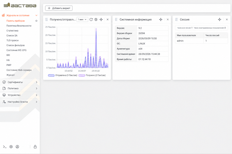Collapse the Журналы и состояние section

pos(36,15)
